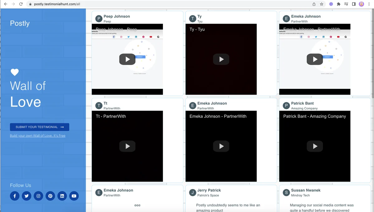Play the Tt - PartnerWith video
This screenshot has width=374, height=212.
tap(127, 146)
